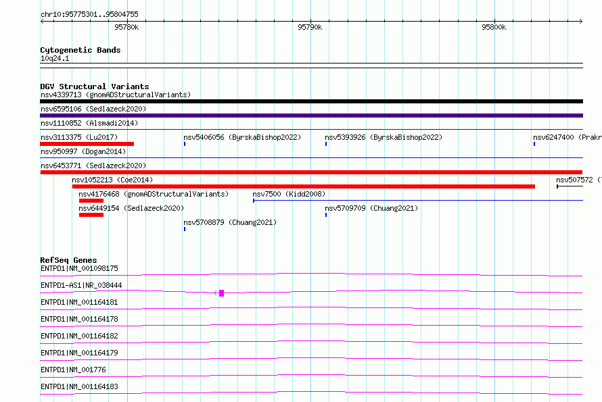Image resolution: width=602 pixels, height=402 pixels.
Task: Open nsv5393926 (ByrskaBishop2022) variant
Action: click(384, 137)
